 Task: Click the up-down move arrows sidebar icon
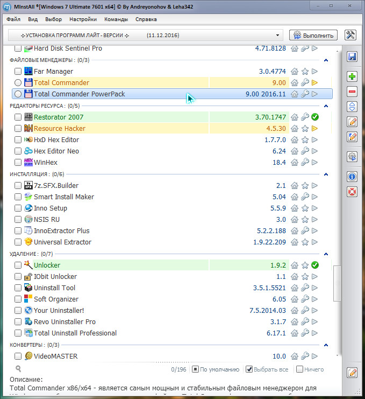[x=352, y=107]
